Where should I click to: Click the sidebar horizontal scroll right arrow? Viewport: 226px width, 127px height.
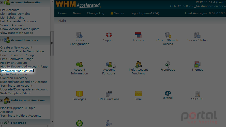click(x=48, y=126)
